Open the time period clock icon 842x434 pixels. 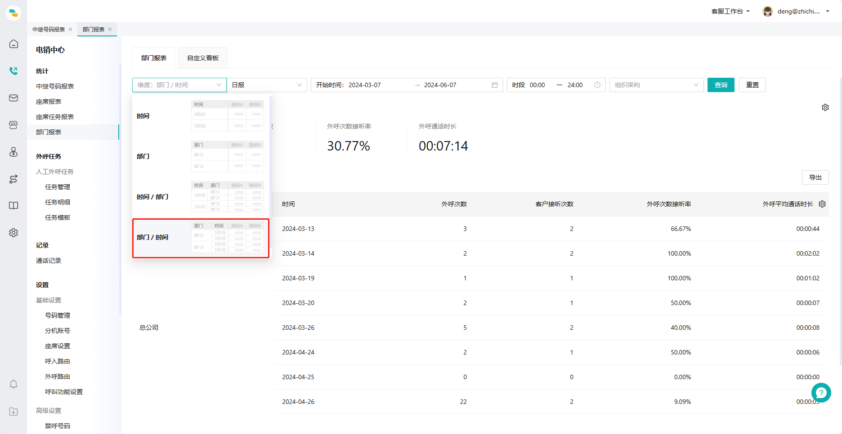tap(597, 85)
